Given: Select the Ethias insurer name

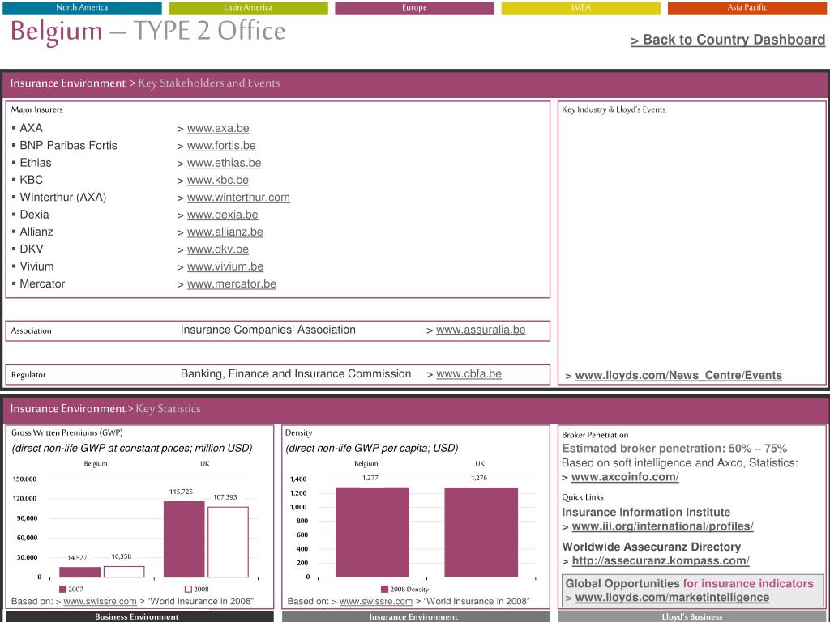Looking at the screenshot, I should tap(36, 163).
